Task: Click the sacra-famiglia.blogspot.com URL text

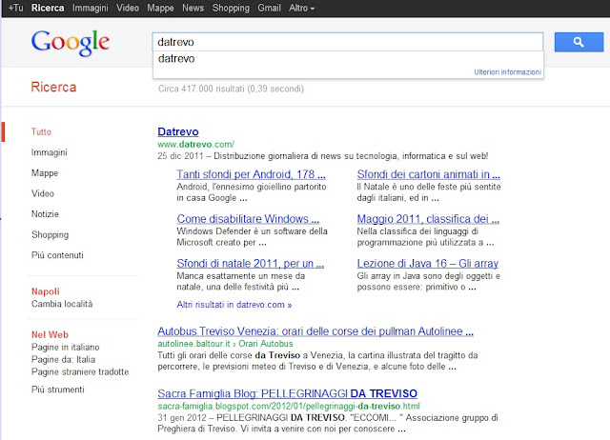Action: tap(289, 406)
